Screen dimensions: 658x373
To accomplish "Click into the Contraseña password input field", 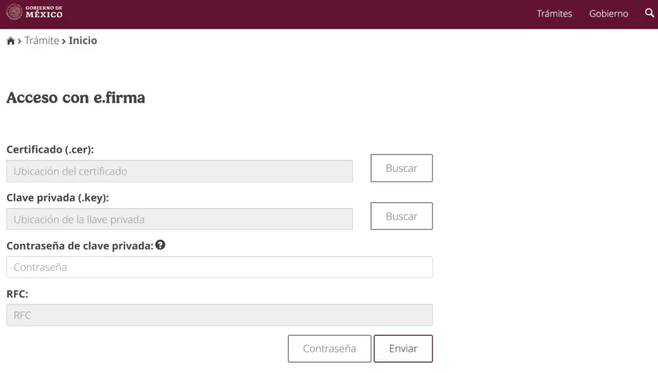I will coord(219,267).
